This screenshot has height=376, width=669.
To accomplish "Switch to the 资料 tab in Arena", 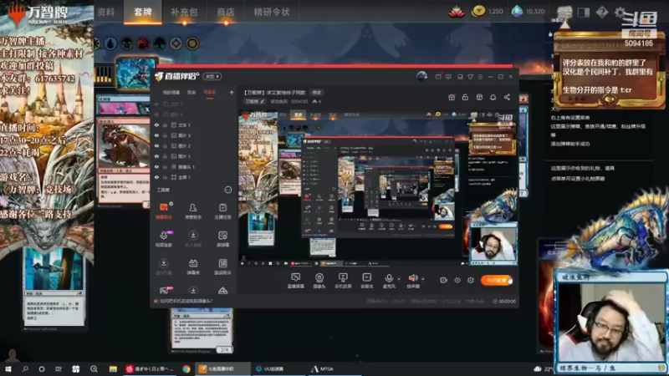I will (106, 12).
